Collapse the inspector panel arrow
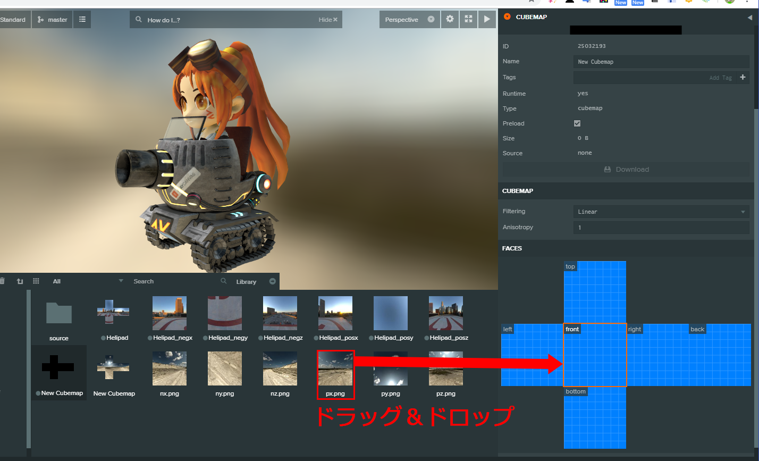Viewport: 759px width, 461px height. tap(749, 17)
